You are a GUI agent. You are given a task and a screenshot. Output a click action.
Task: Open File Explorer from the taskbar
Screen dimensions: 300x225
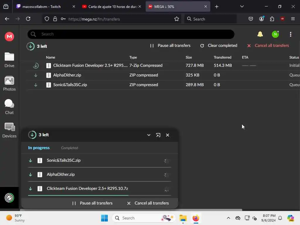pyautogui.click(x=183, y=218)
